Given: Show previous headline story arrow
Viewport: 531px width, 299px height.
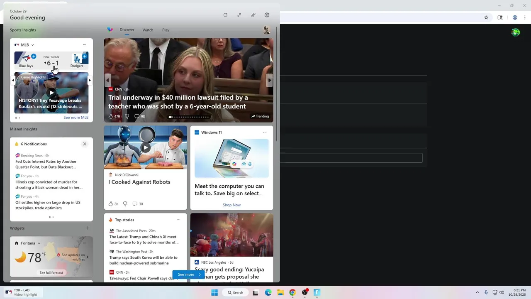Looking at the screenshot, I should pos(107,80).
